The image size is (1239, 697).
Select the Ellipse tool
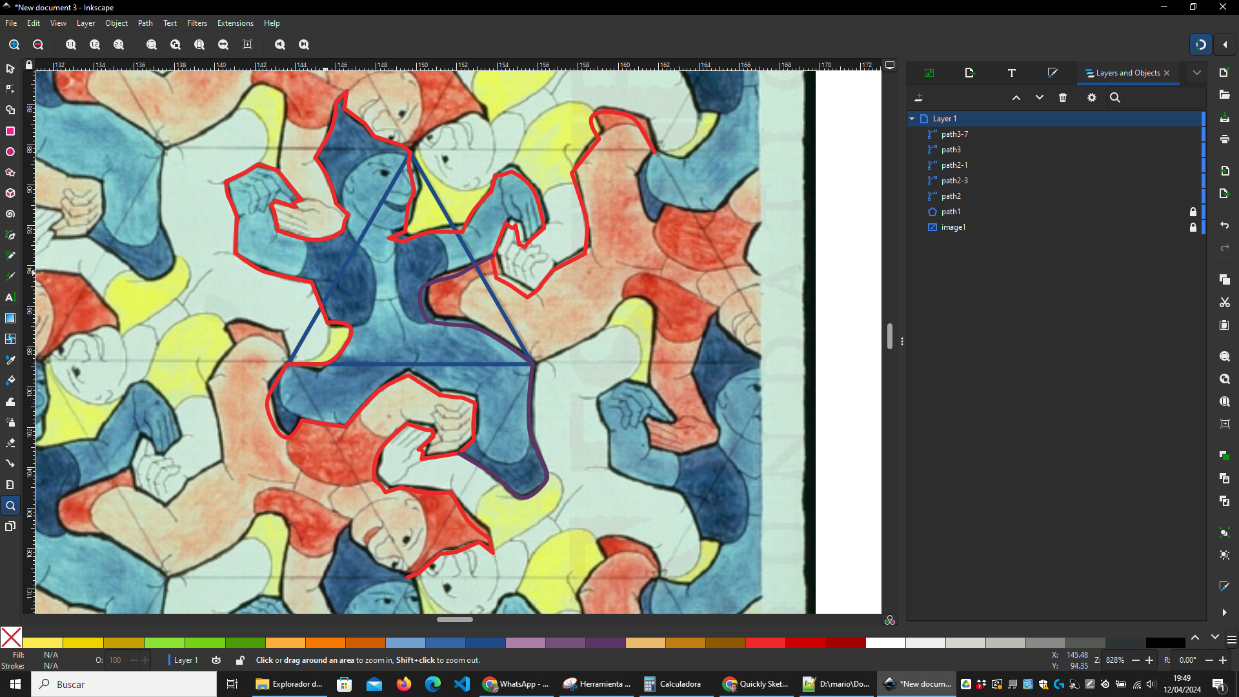(10, 152)
